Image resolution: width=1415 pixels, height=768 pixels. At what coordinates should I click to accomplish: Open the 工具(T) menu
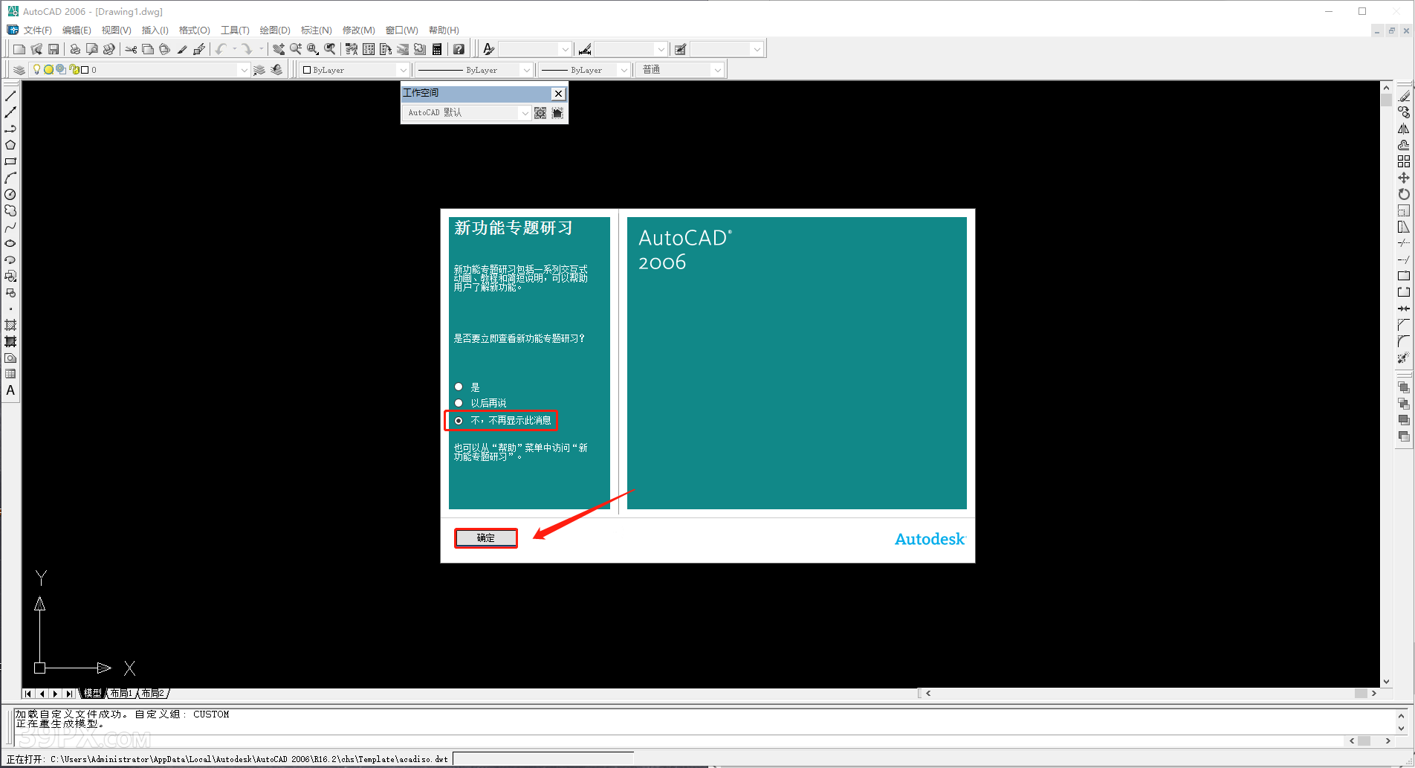(x=236, y=30)
